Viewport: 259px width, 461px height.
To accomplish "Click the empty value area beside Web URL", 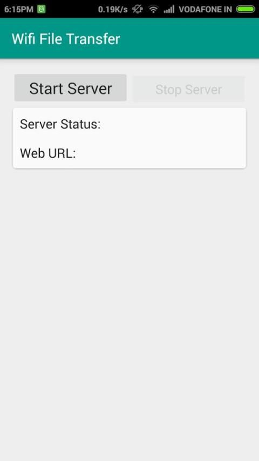I will coord(160,153).
